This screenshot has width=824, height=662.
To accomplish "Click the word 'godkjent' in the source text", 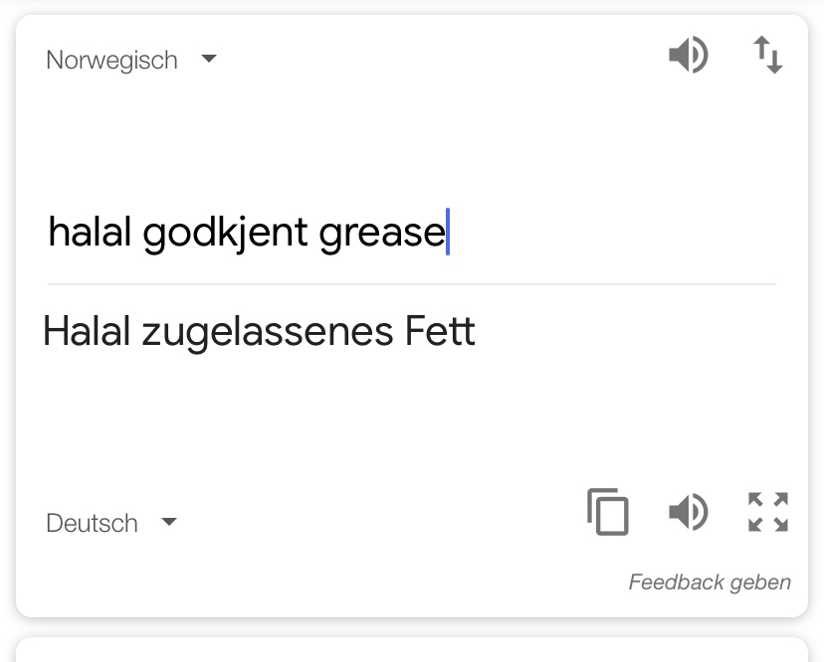I will coord(225,233).
